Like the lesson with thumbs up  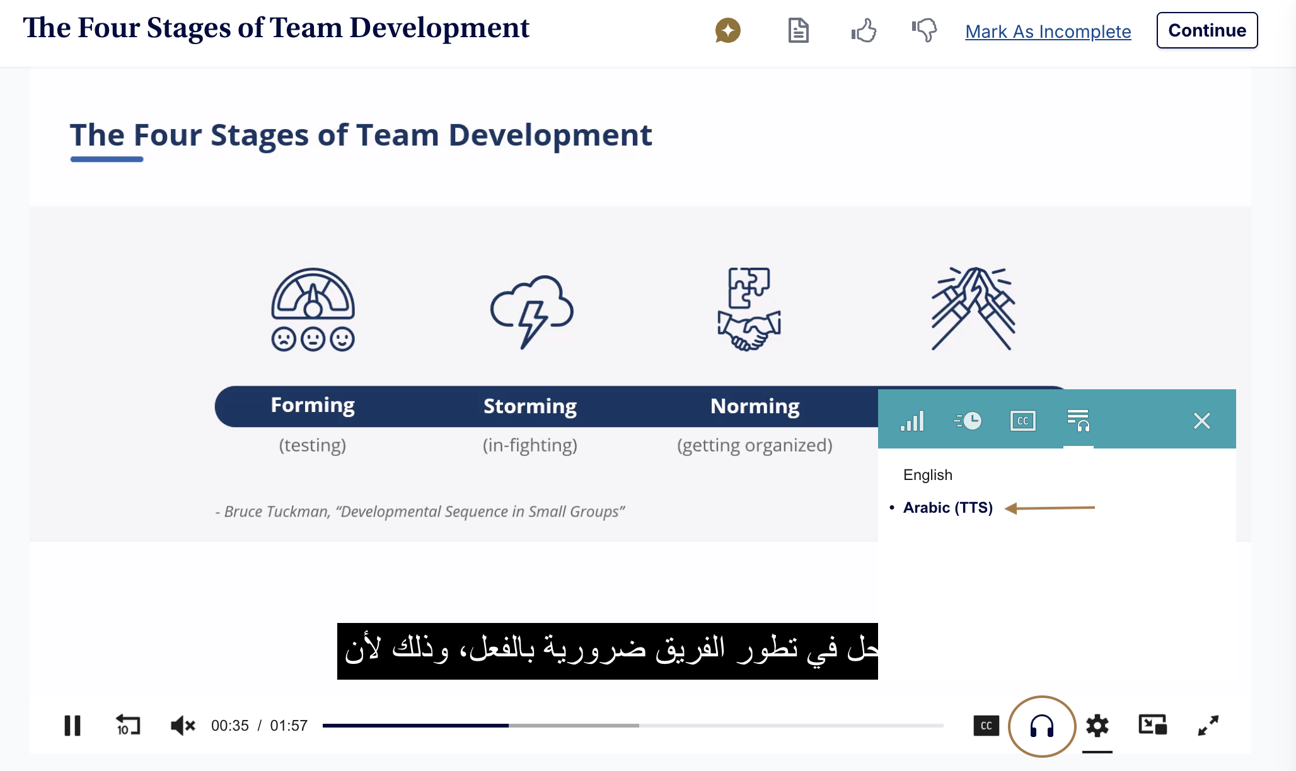click(864, 30)
